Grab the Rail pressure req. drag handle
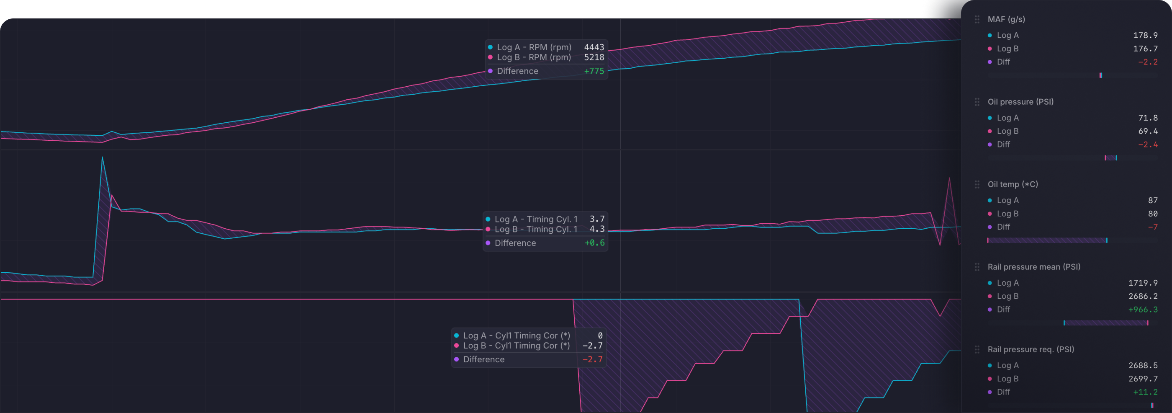Image resolution: width=1172 pixels, height=413 pixels. [977, 349]
